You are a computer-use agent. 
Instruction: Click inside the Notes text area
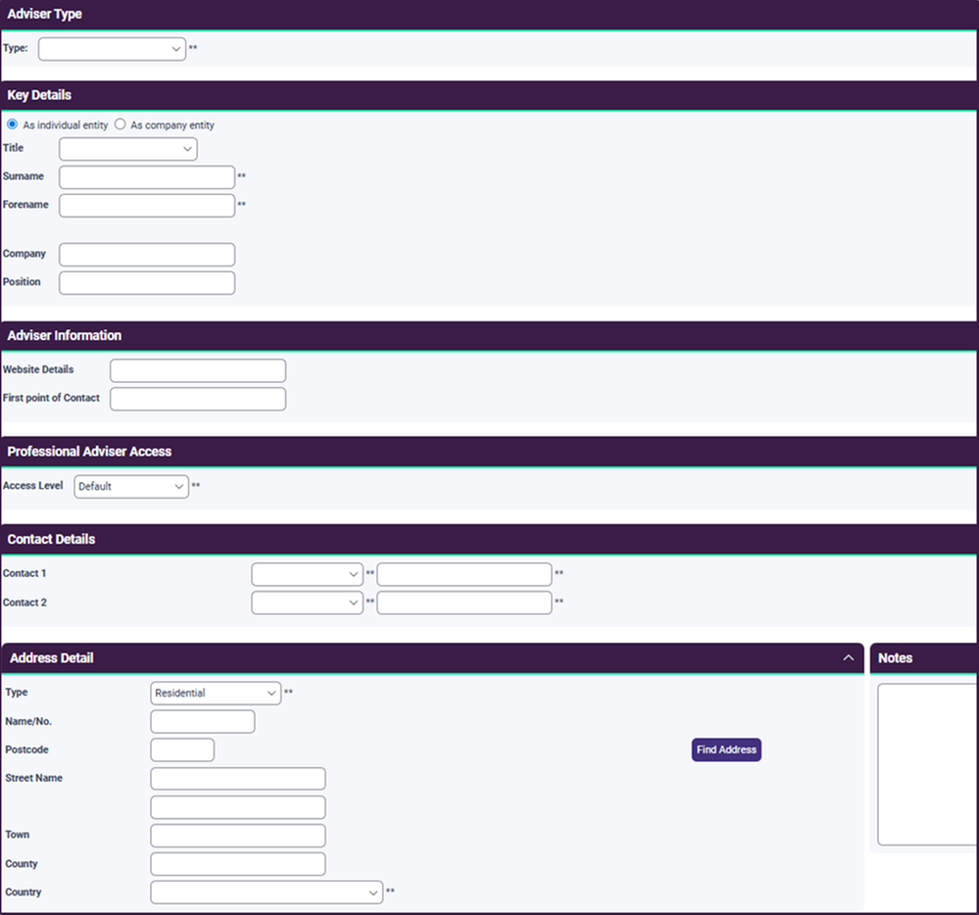pos(927,764)
